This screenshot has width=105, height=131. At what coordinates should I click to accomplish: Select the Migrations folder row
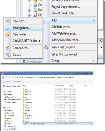point(57,108)
